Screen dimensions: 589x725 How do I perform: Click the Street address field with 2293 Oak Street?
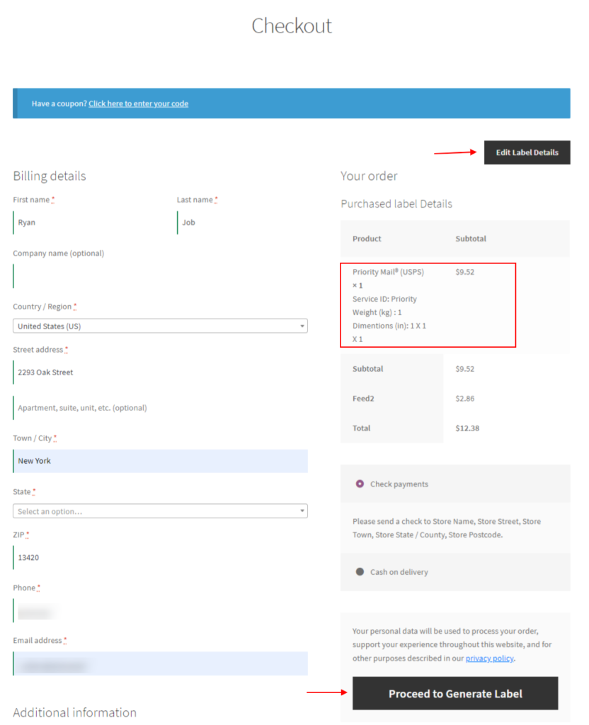(x=85, y=372)
